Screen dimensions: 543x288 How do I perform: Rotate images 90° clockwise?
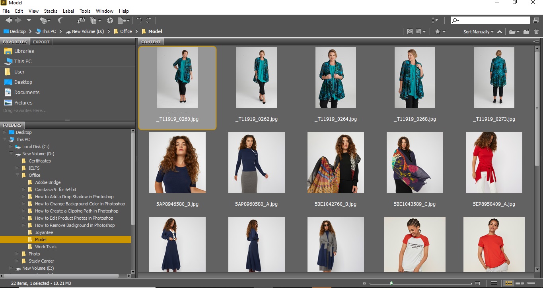coord(149,20)
